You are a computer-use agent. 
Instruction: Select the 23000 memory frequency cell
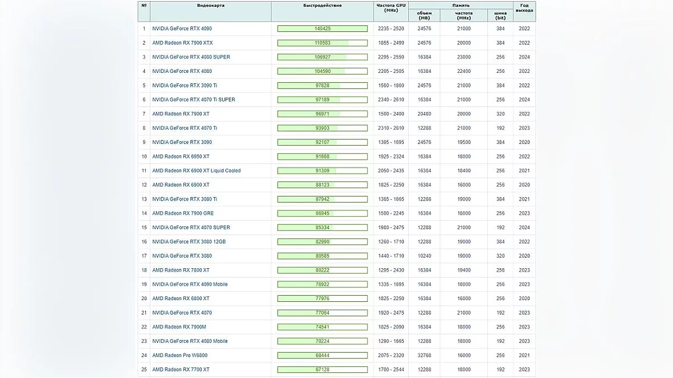tap(464, 57)
